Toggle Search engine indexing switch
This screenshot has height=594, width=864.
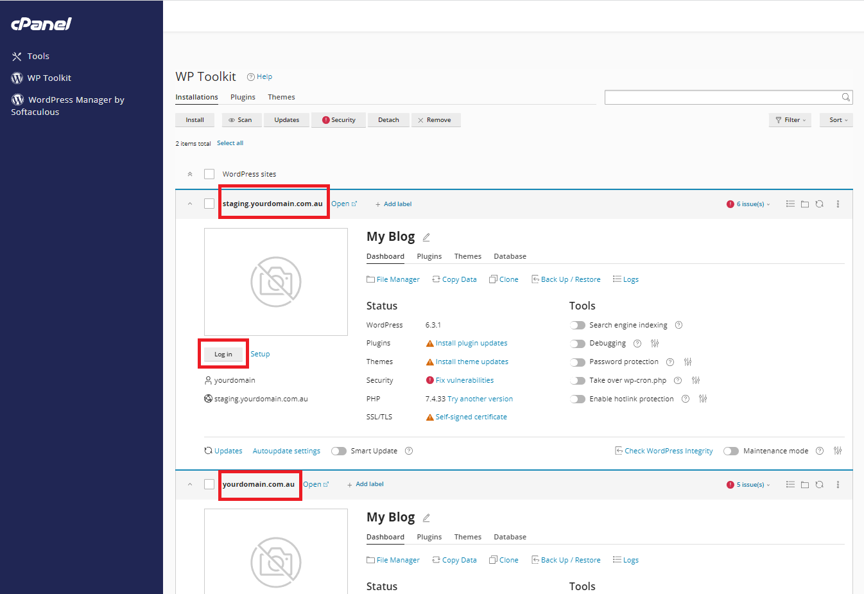578,325
